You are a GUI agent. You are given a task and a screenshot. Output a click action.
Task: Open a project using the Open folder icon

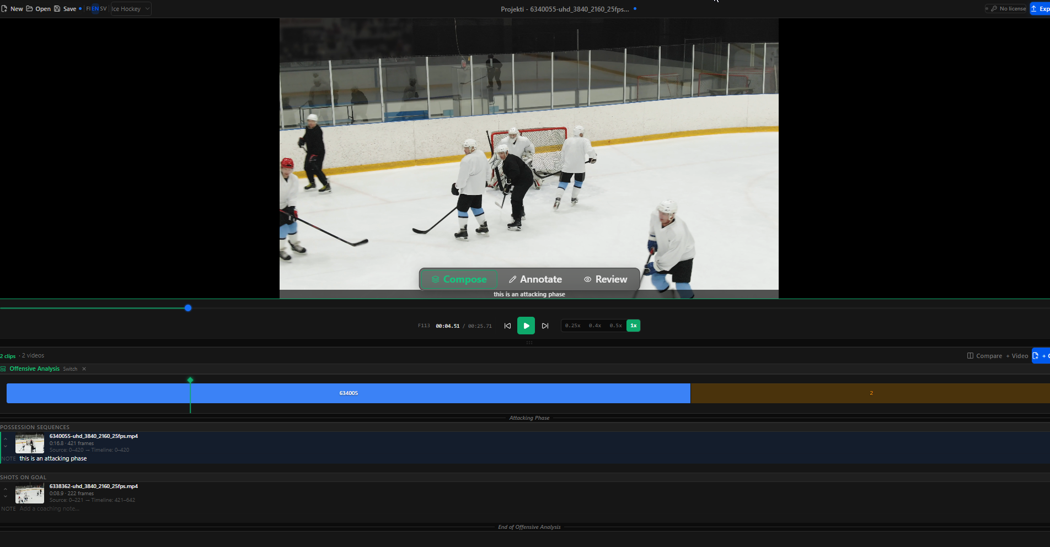coord(29,8)
